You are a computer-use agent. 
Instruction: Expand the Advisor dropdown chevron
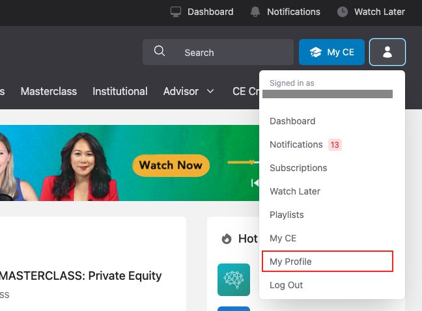point(210,91)
